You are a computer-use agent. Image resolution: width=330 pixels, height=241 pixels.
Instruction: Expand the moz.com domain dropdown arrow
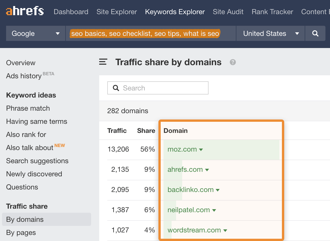click(x=201, y=150)
